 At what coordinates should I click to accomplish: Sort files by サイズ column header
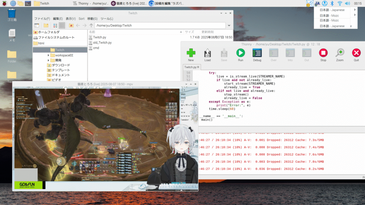coord(191,32)
